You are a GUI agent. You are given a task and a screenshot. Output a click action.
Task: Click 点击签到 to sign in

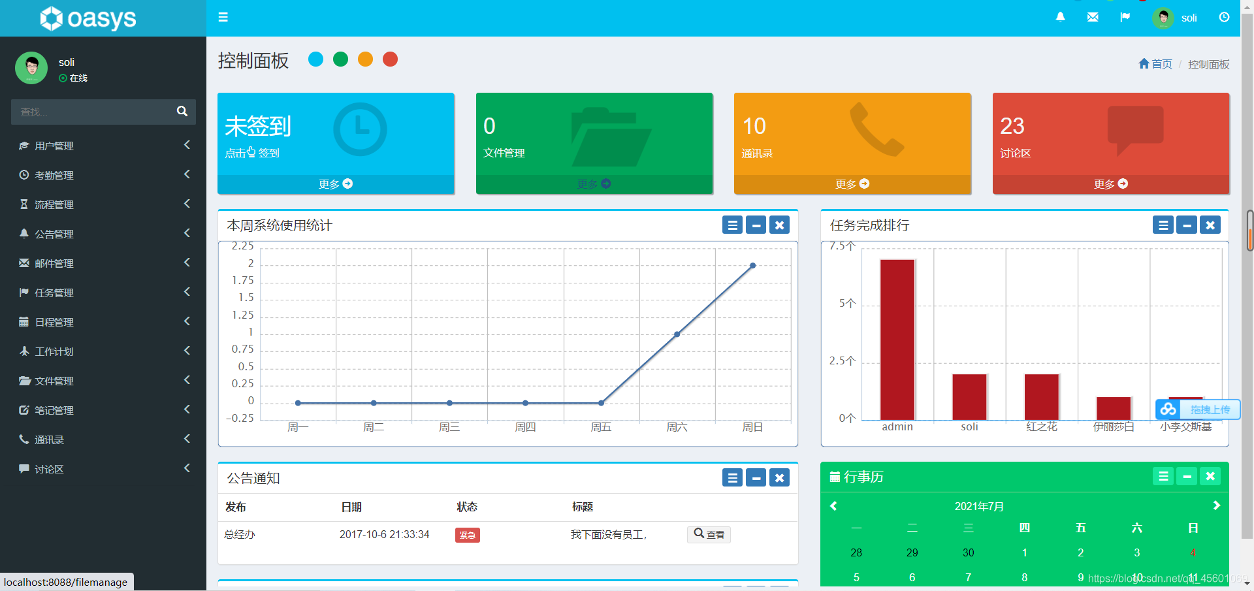[x=252, y=153]
